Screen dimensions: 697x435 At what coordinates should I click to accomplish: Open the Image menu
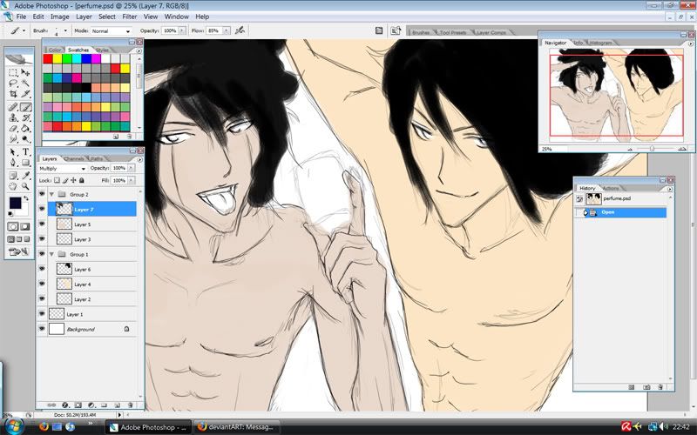click(x=59, y=17)
